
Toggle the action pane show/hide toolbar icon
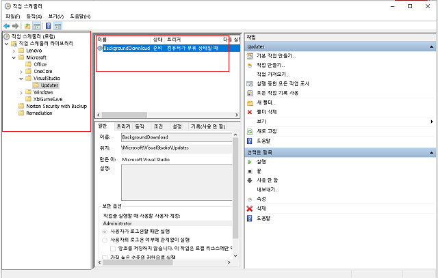click(x=57, y=26)
